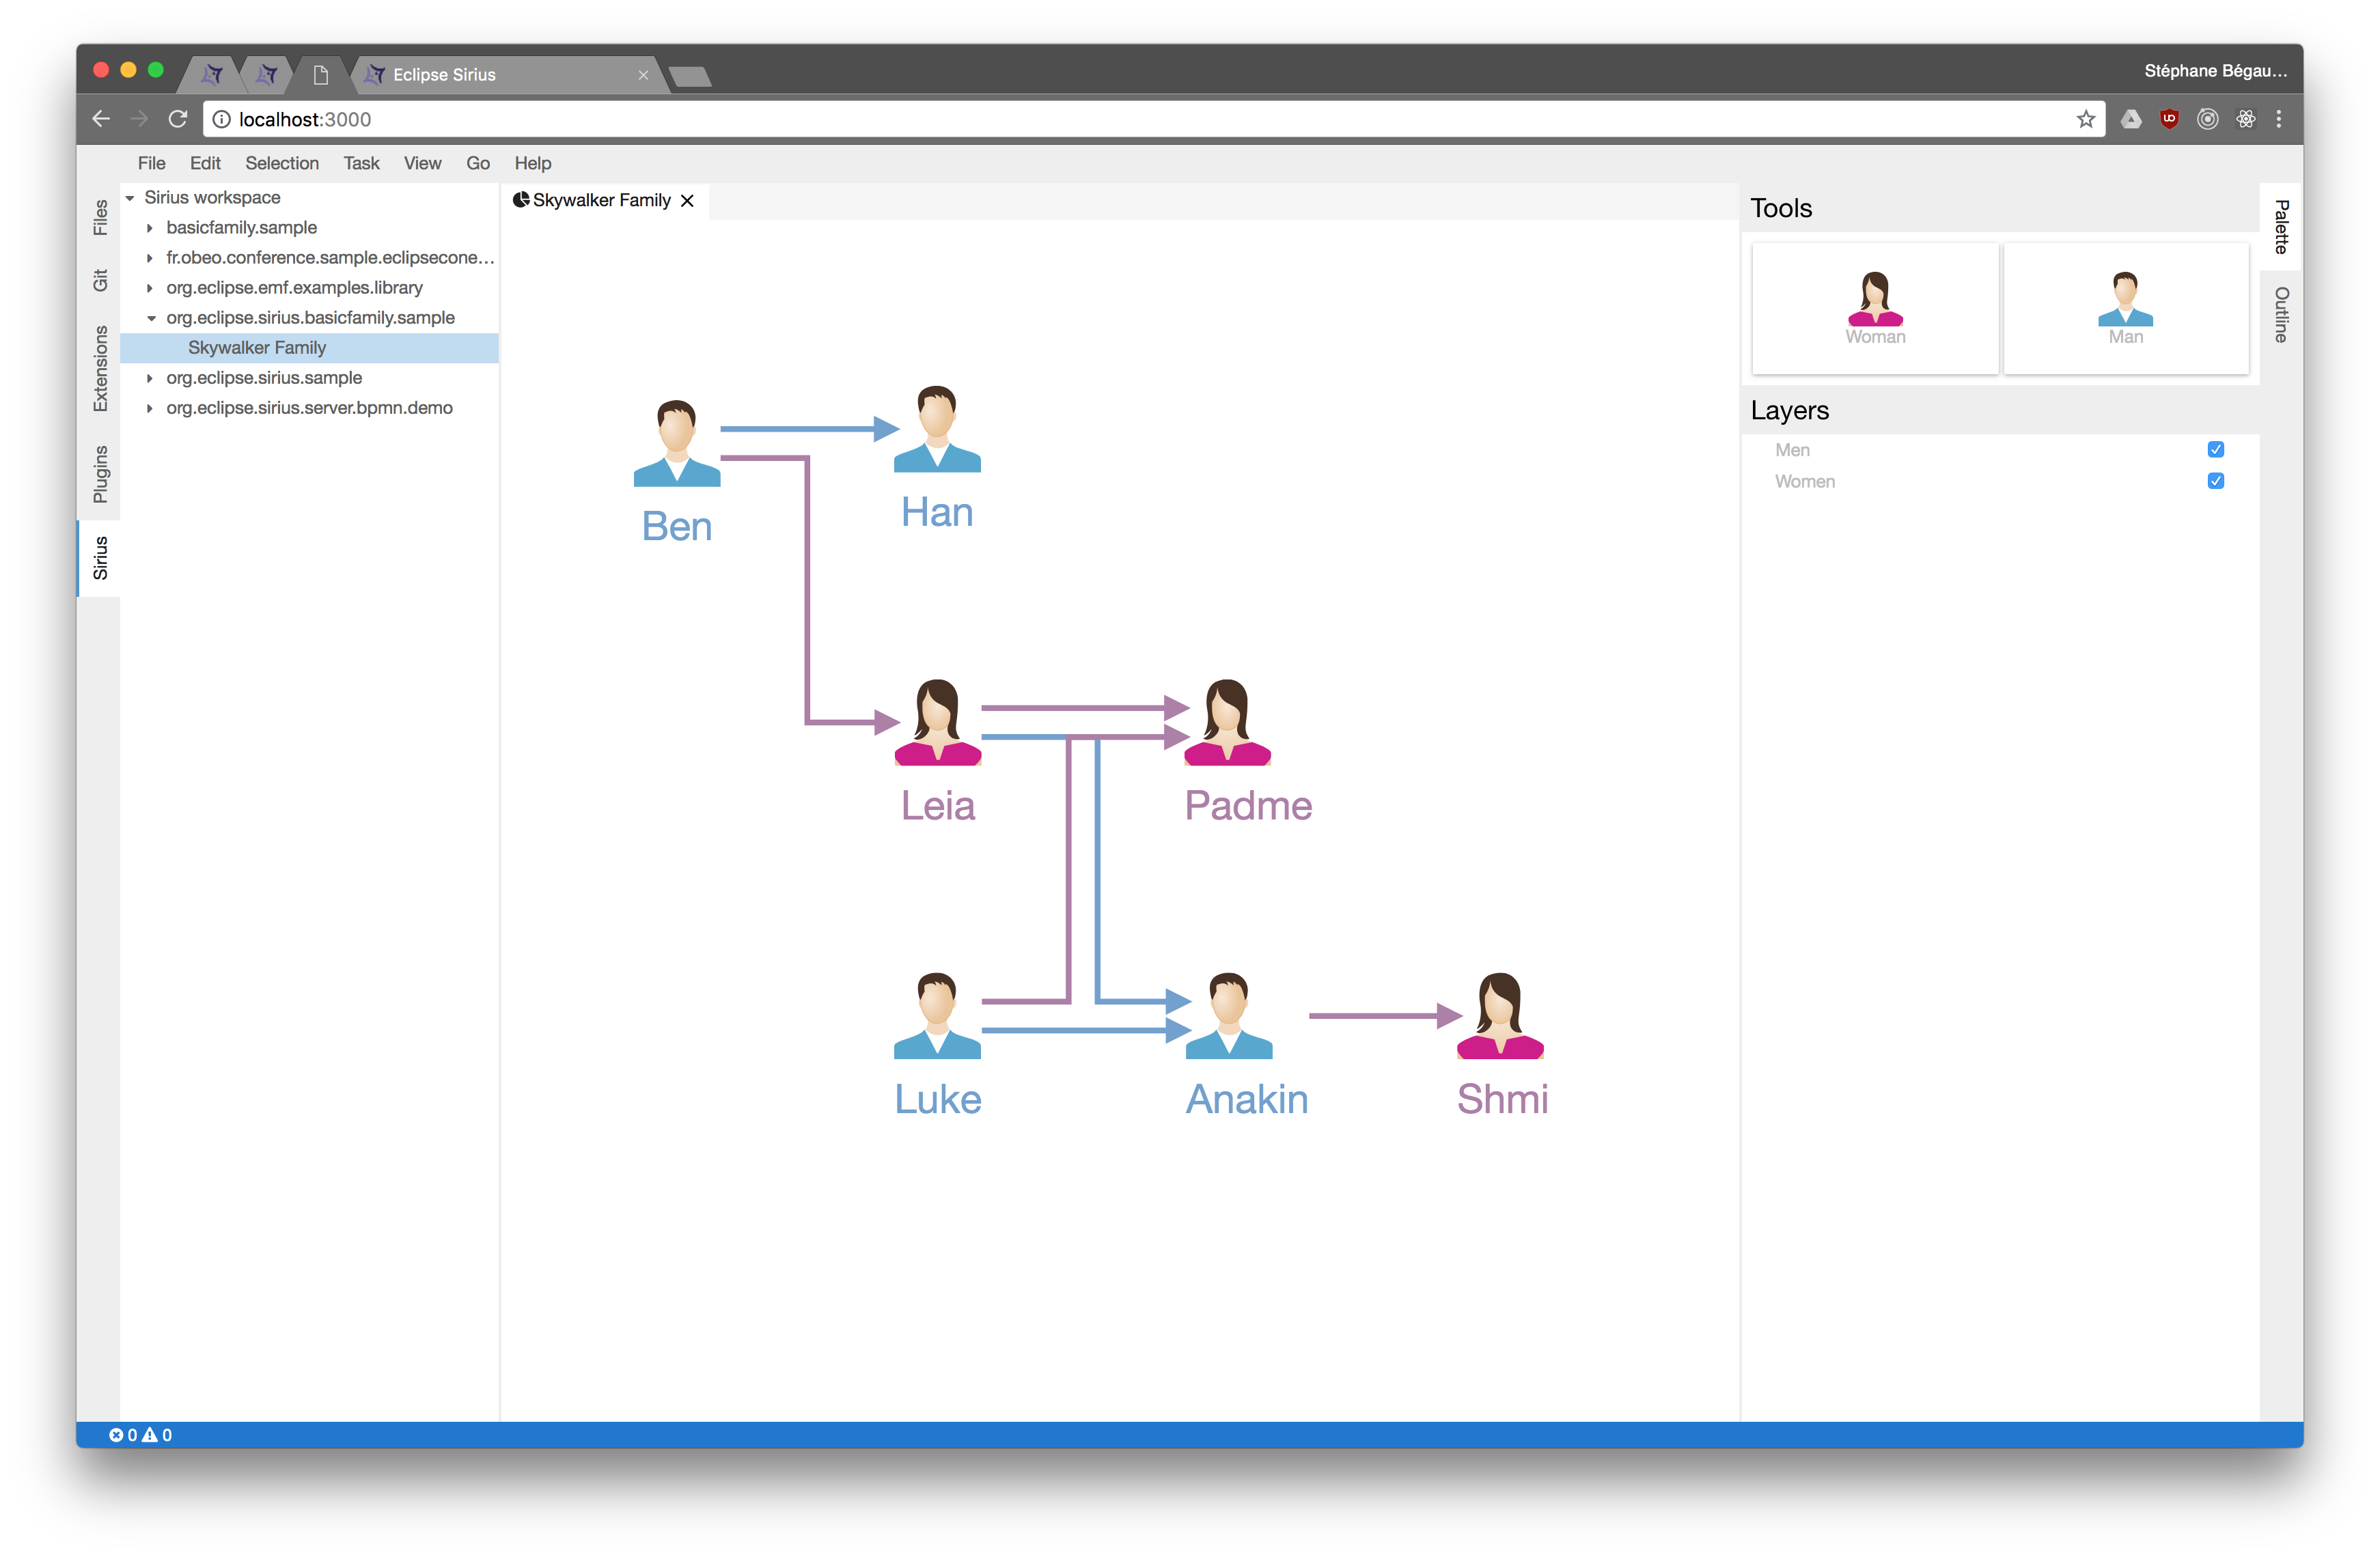Expand the org.eclipse.emf.examples.library project

(150, 287)
